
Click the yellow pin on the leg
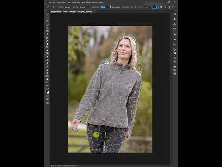coord(96,135)
